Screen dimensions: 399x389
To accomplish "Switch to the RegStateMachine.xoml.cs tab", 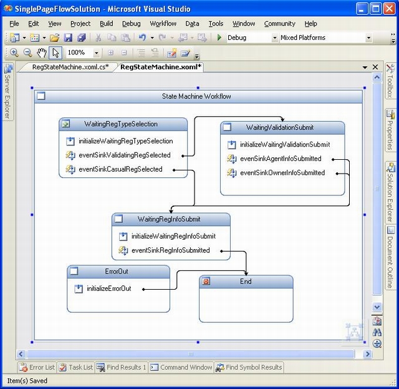I will (70, 67).
